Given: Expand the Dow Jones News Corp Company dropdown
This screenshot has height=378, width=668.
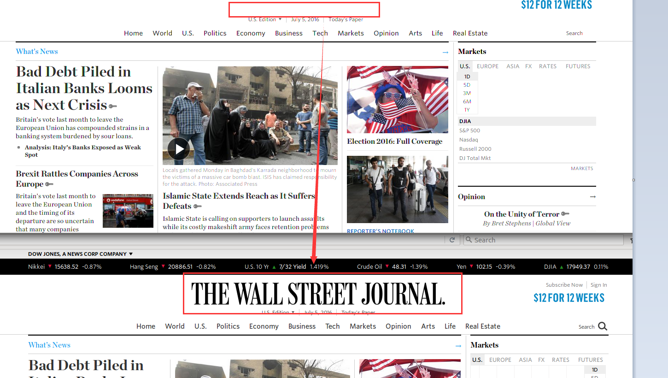Looking at the screenshot, I should pyautogui.click(x=131, y=254).
